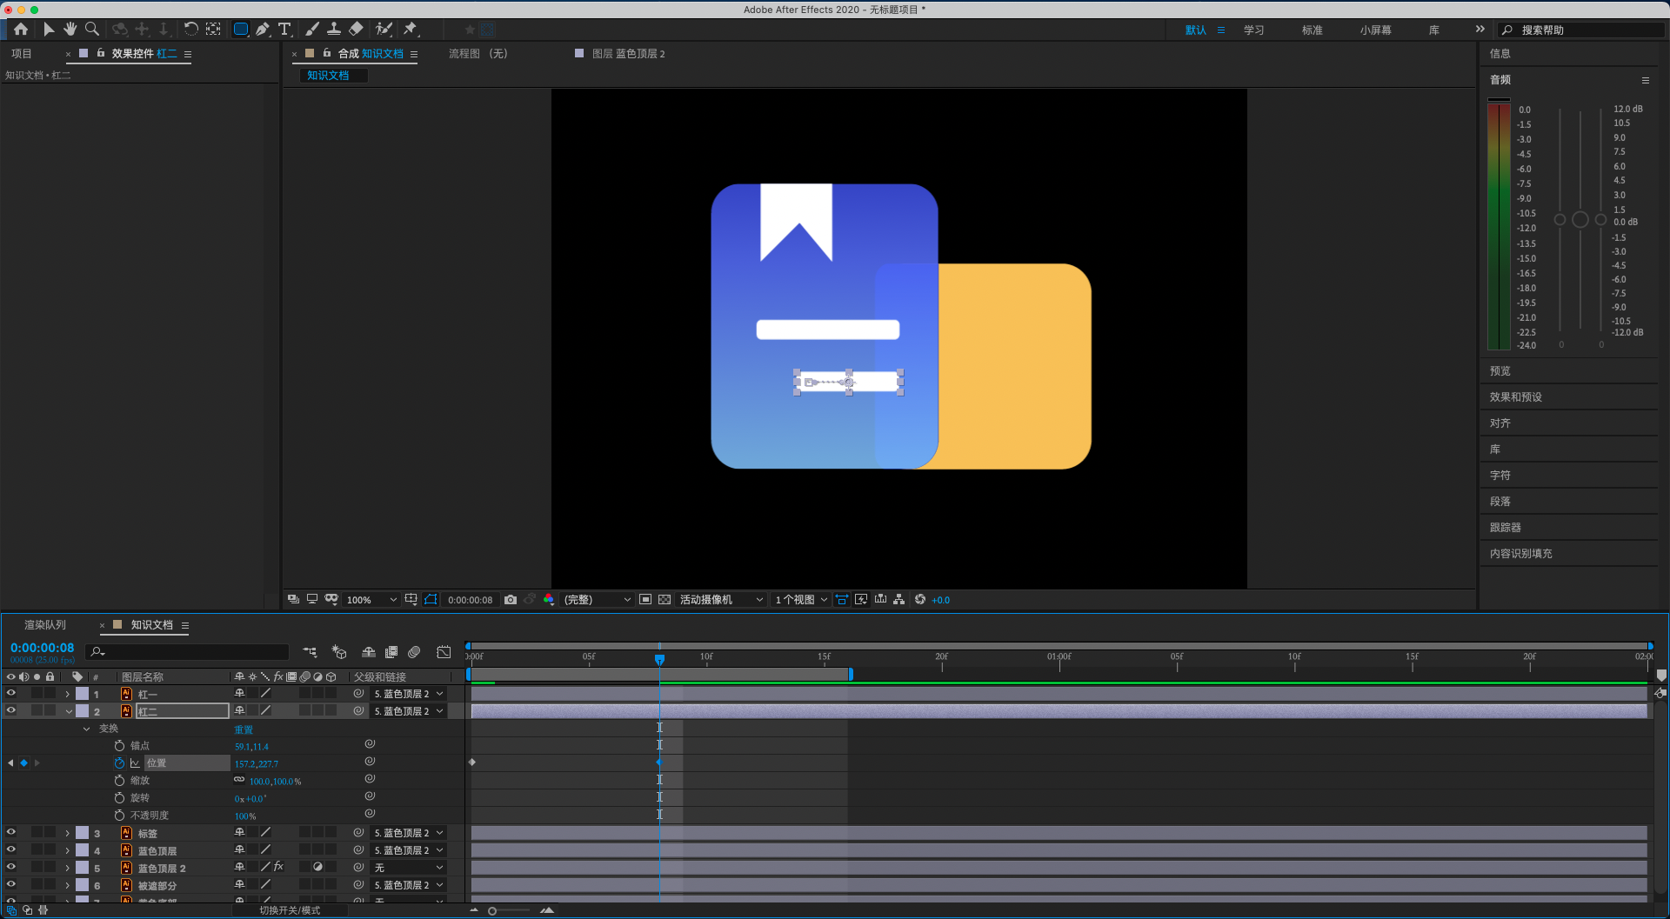The height and width of the screenshot is (919, 1670).
Task: Hide layer 3 标签 with the eye icon
Action: pos(11,833)
